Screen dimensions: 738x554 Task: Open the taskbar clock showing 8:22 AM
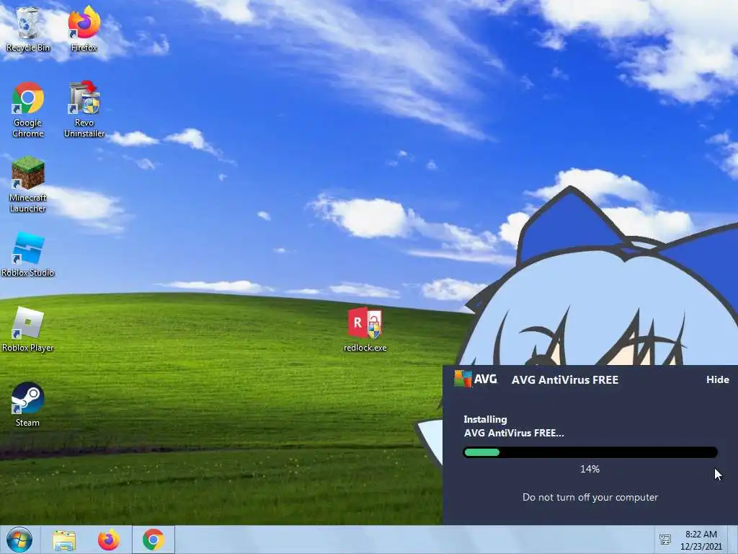click(x=701, y=540)
